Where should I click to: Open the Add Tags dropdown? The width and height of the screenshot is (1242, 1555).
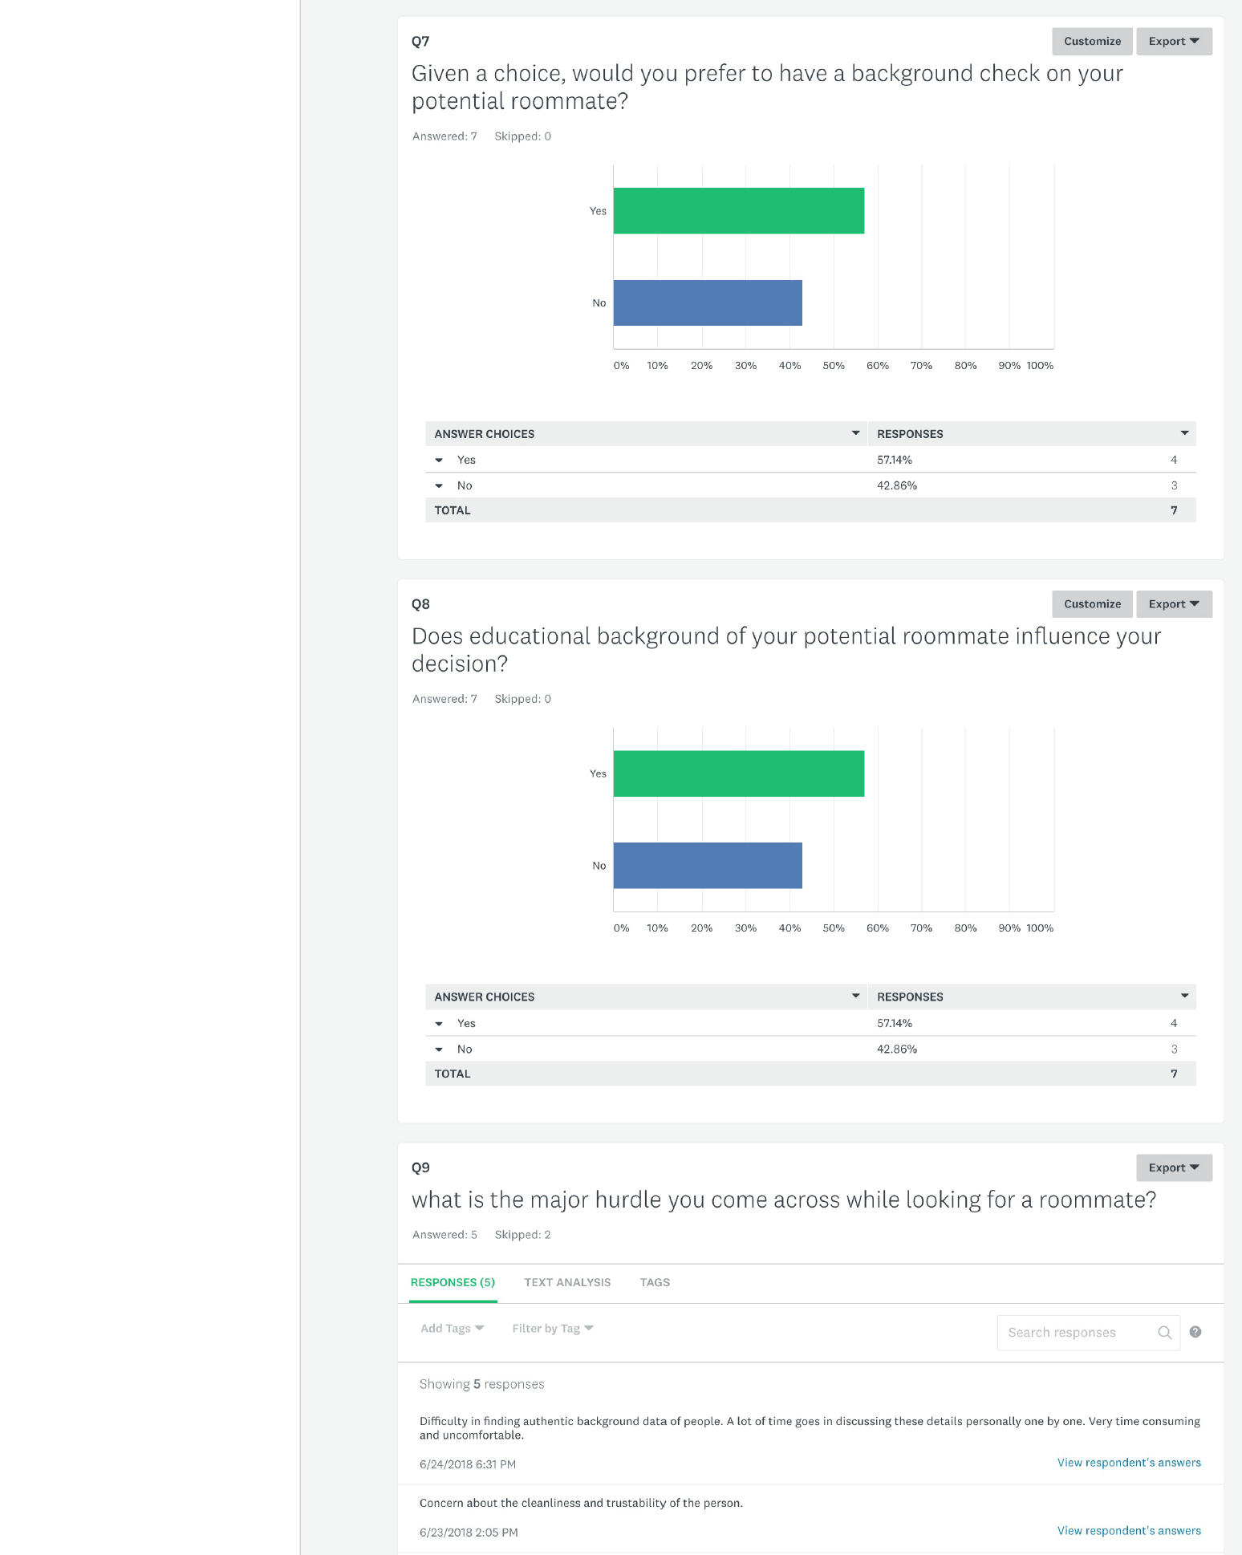[x=453, y=1329]
